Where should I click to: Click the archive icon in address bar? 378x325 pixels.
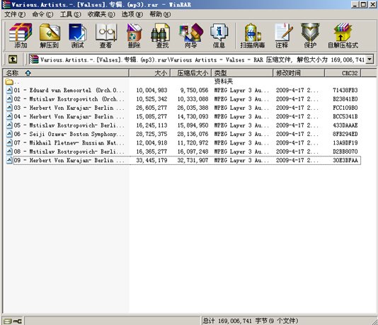click(34, 59)
